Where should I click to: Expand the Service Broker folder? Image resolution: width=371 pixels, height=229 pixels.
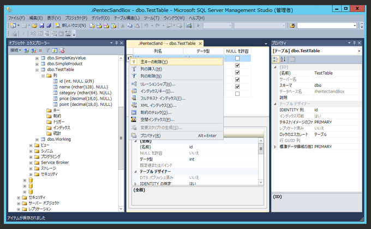(31, 163)
